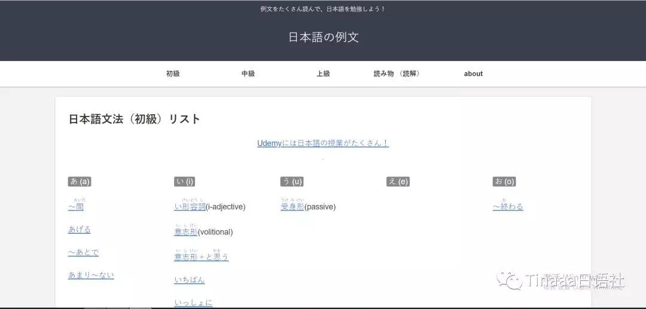Click the い (i) section label
This screenshot has width=646, height=309.
[x=185, y=182]
